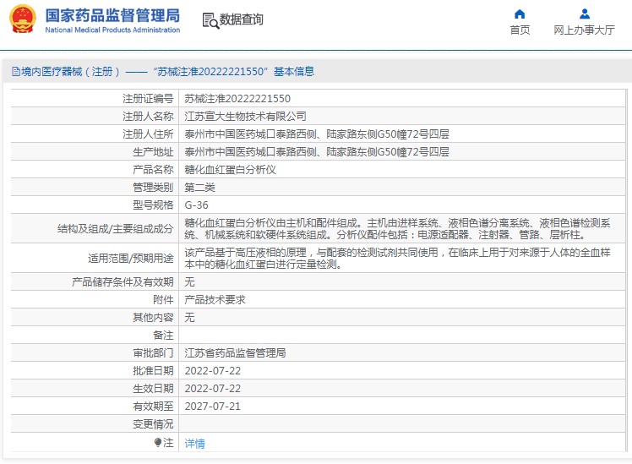Image resolution: width=632 pixels, height=464 pixels.
Task: Open the 首页 navigation link
Action: click(x=520, y=30)
